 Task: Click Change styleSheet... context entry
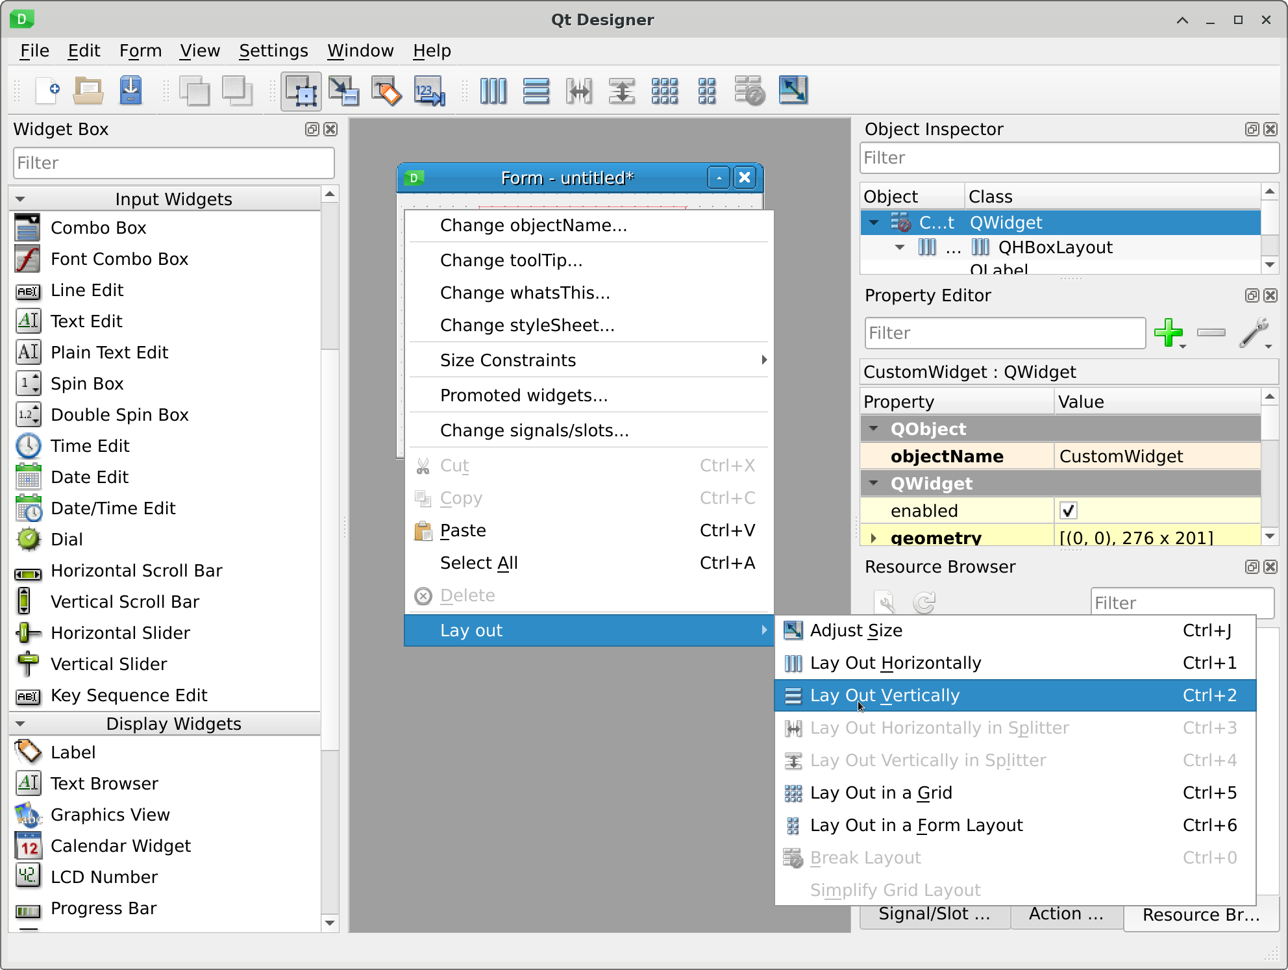coord(526,325)
